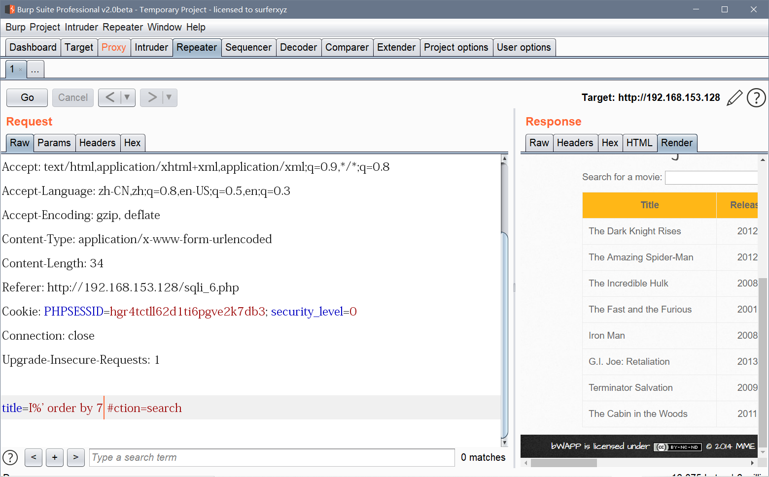Viewport: 769px width, 477px height.
Task: Click the Search for a movie field
Action: coord(711,177)
